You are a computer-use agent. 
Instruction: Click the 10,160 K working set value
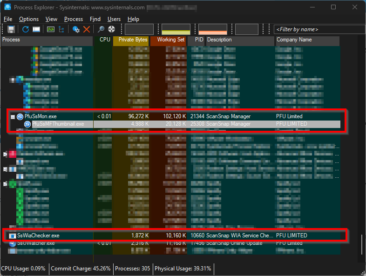(x=176, y=236)
